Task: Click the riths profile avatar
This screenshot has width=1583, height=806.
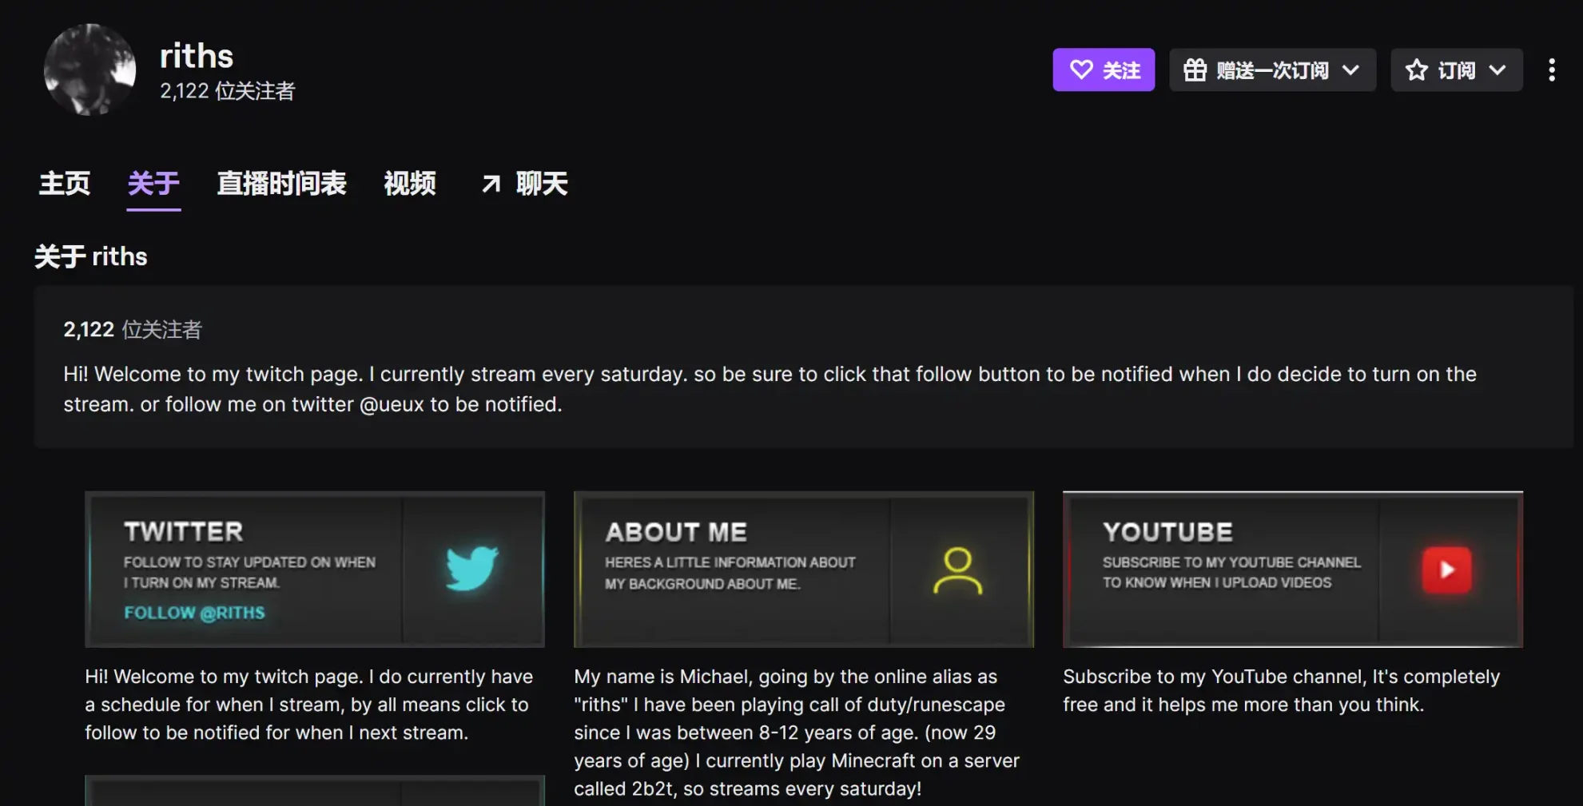Action: tap(89, 70)
